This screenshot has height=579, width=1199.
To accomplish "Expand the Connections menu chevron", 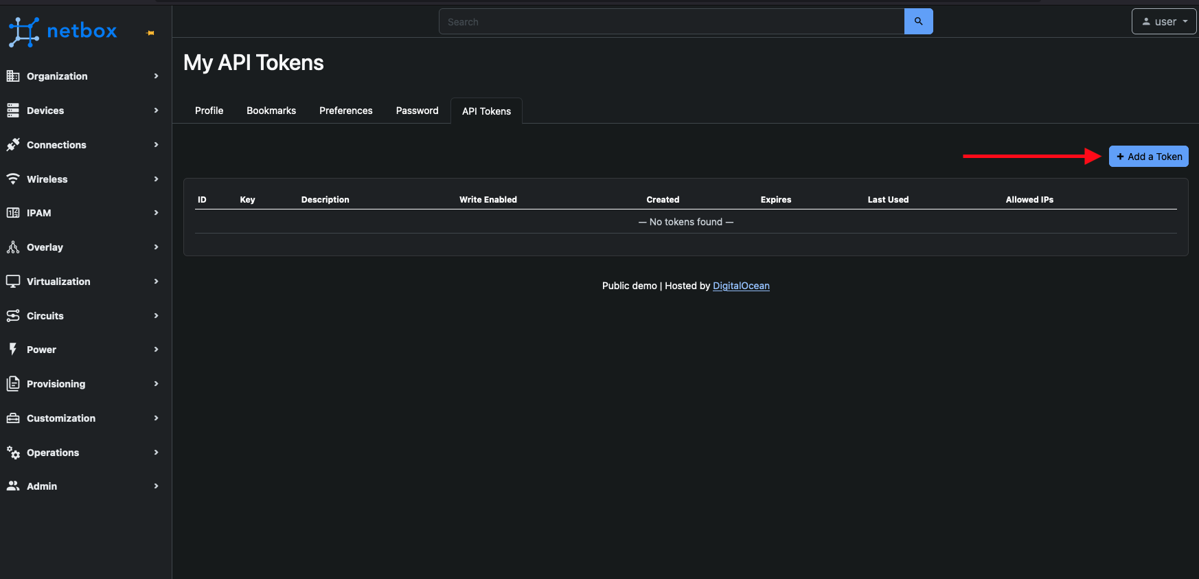I will 157,145.
